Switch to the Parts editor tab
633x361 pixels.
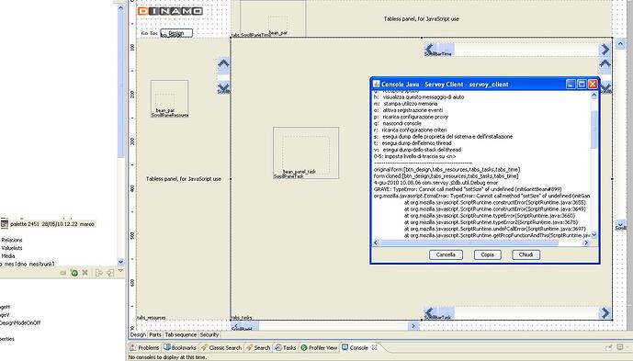155,334
